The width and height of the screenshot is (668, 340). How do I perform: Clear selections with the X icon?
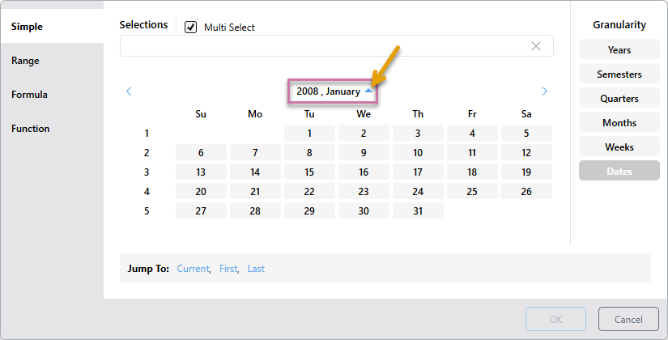point(535,46)
